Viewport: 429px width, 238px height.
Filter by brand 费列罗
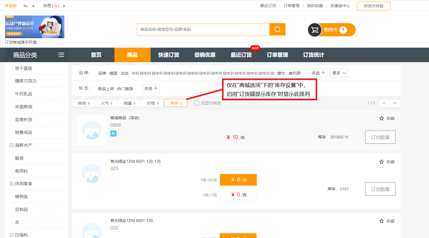pyautogui.click(x=295, y=73)
